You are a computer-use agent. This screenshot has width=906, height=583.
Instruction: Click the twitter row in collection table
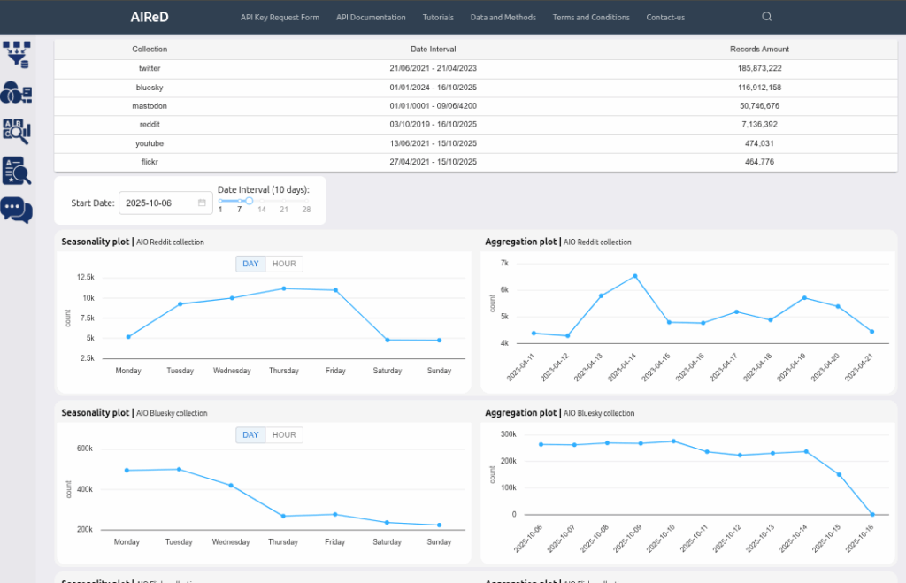(x=150, y=68)
